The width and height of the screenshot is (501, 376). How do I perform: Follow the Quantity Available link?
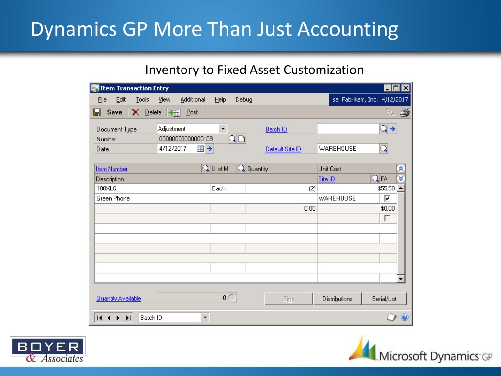coord(118,298)
